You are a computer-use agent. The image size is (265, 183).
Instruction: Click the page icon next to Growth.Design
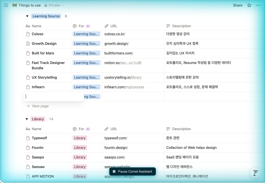[x=28, y=44]
